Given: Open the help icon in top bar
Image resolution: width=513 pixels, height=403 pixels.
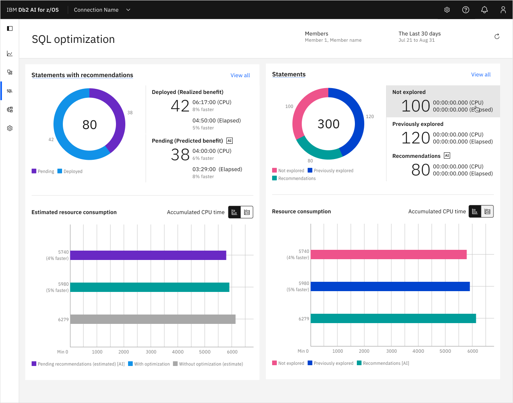Looking at the screenshot, I should pos(465,10).
